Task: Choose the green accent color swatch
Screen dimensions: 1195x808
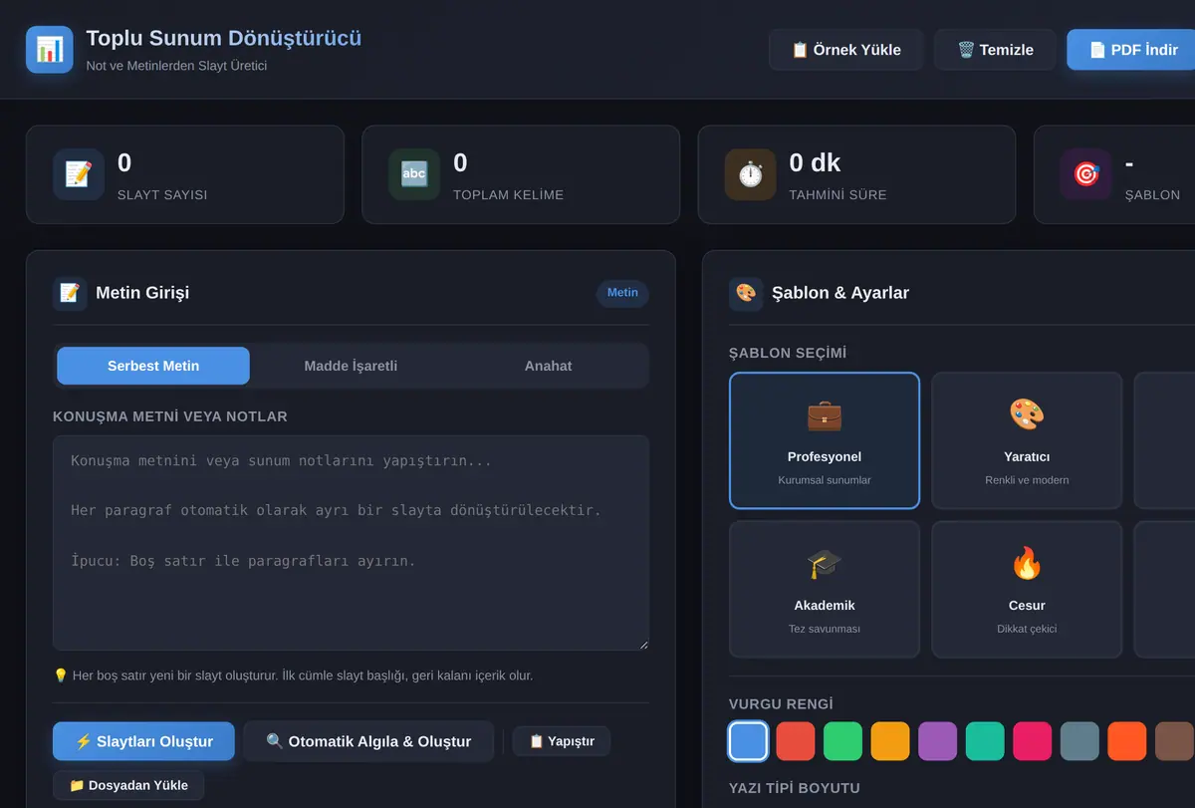Action: point(842,741)
